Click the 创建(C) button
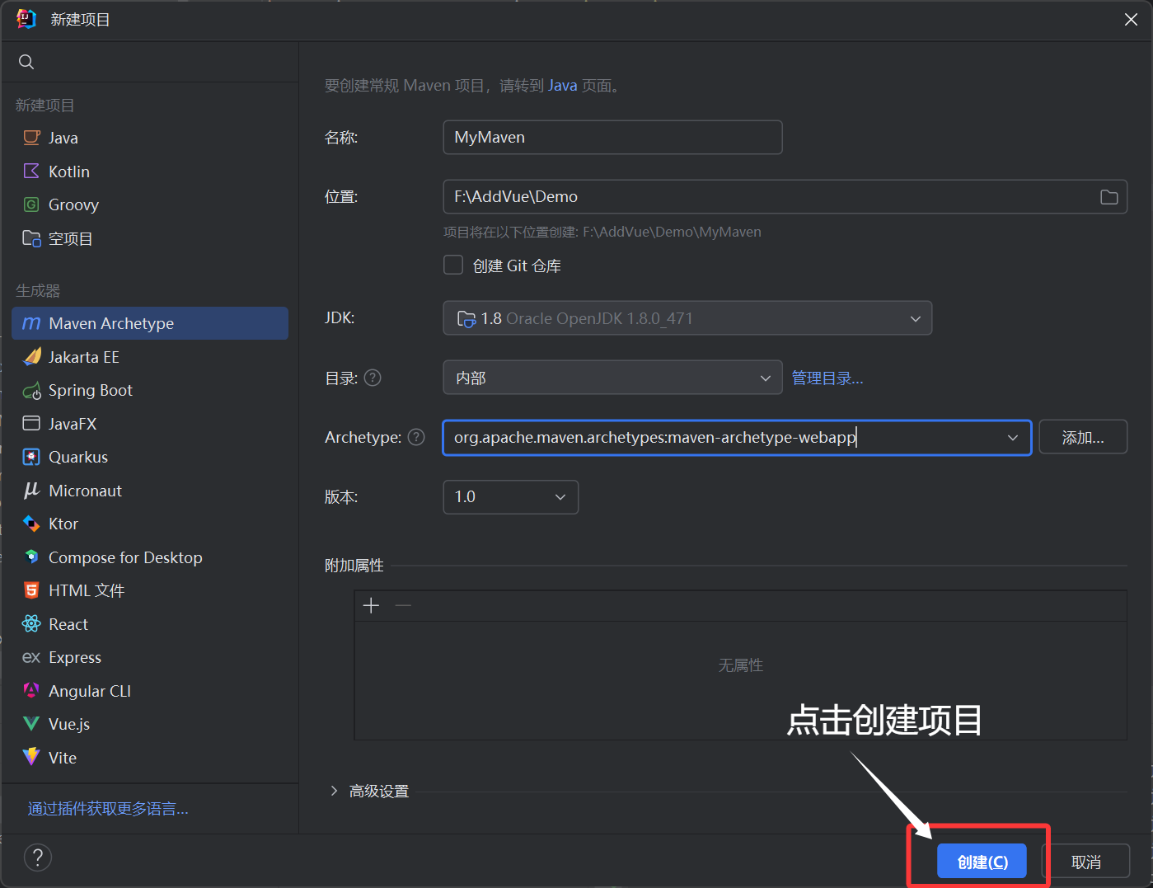 click(982, 862)
